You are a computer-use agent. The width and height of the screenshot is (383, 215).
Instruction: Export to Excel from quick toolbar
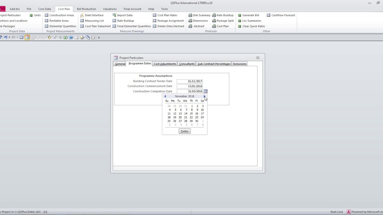66,37
